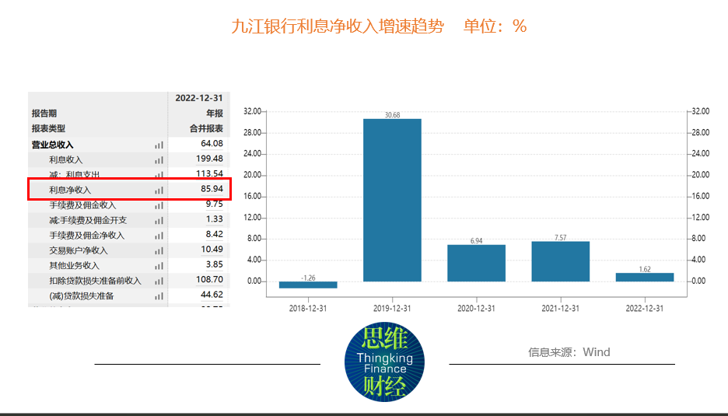Select the 减:手续费及佣金开支 row label
Viewport: 728px width, 416px height.
88,220
